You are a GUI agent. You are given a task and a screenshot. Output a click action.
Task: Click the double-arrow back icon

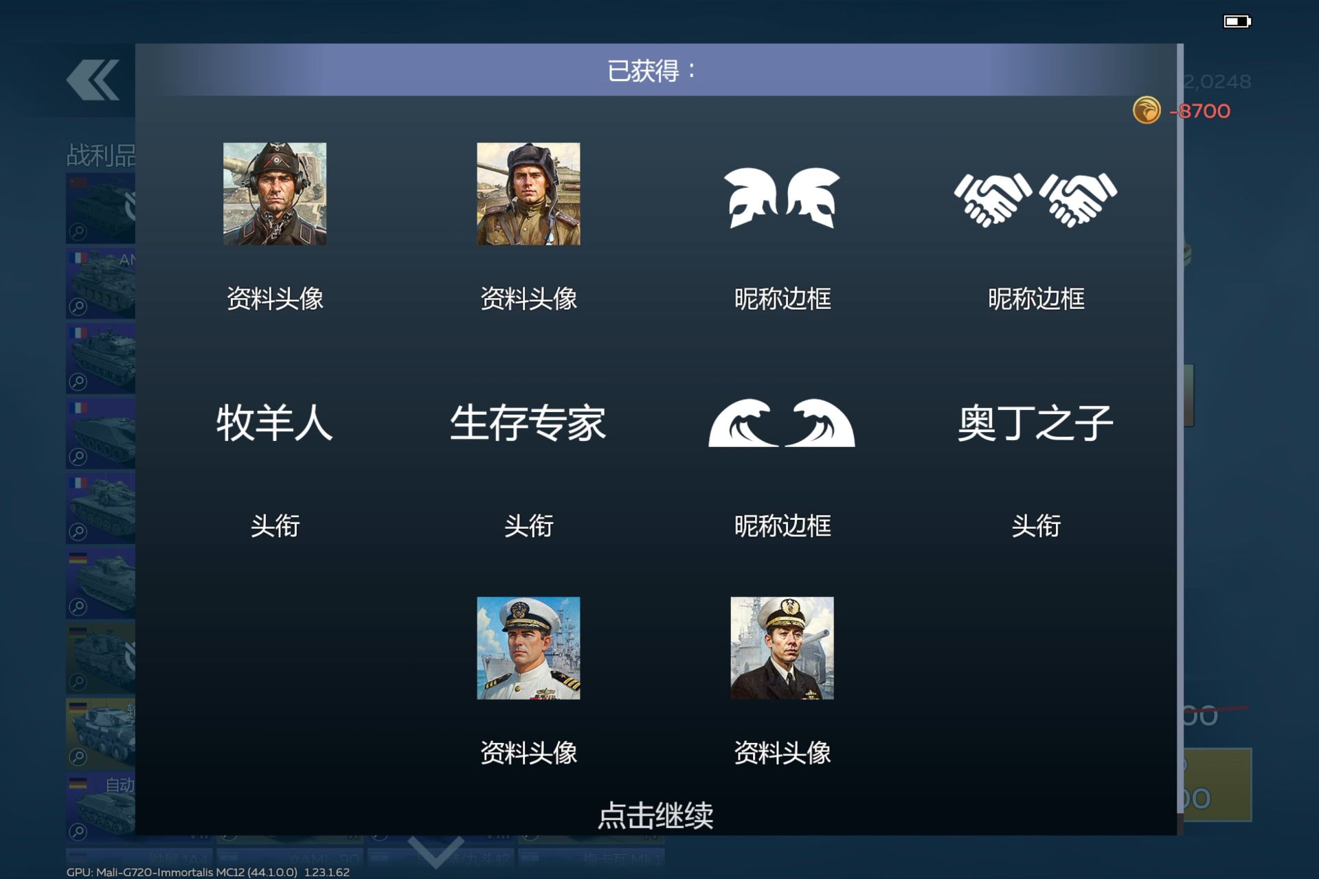93,80
